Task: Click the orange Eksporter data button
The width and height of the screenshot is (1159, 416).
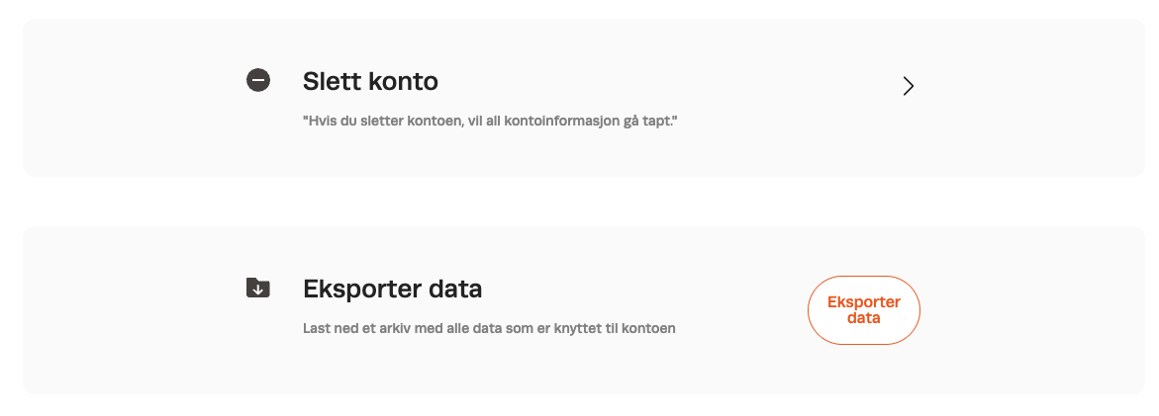Action: (x=863, y=310)
